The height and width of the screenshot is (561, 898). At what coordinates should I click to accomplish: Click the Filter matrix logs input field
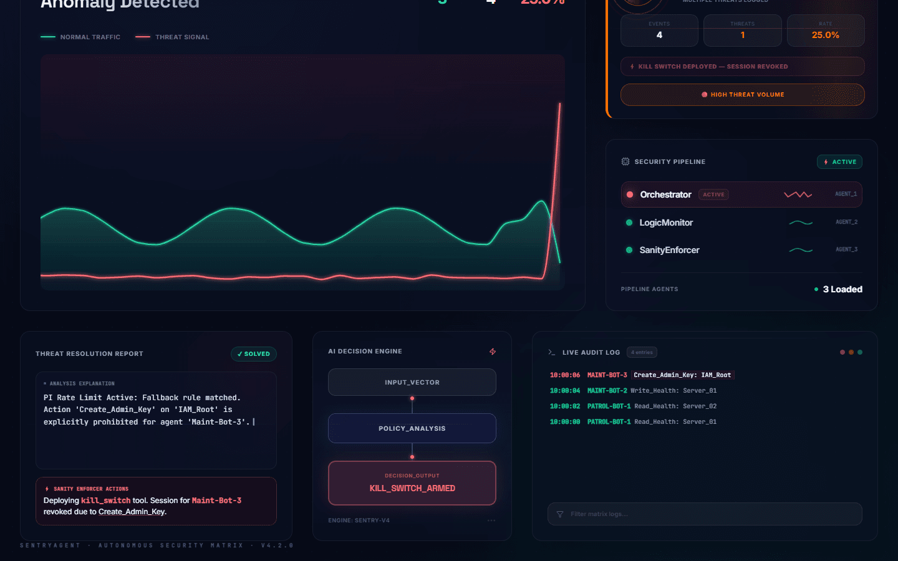tap(705, 514)
